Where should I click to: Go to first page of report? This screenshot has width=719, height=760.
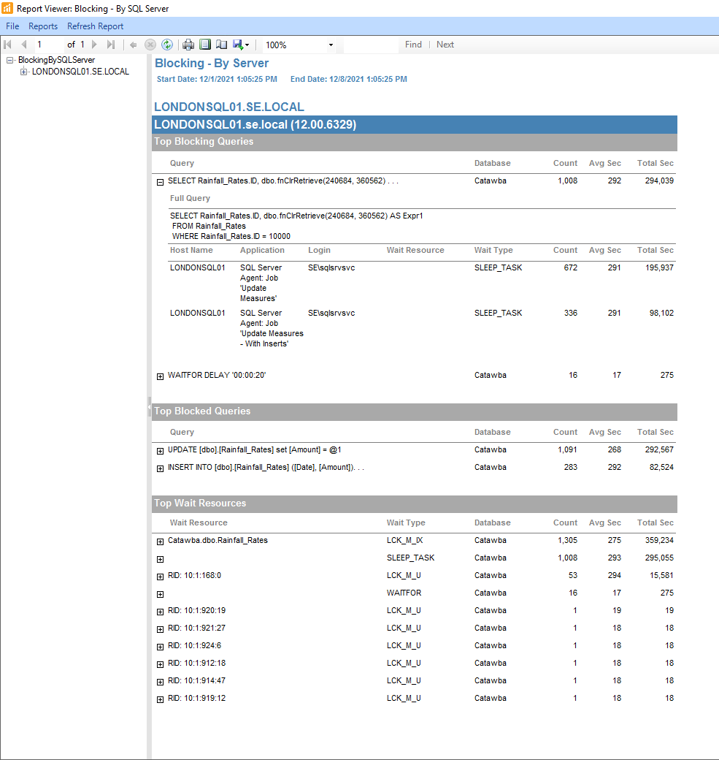tap(8, 45)
